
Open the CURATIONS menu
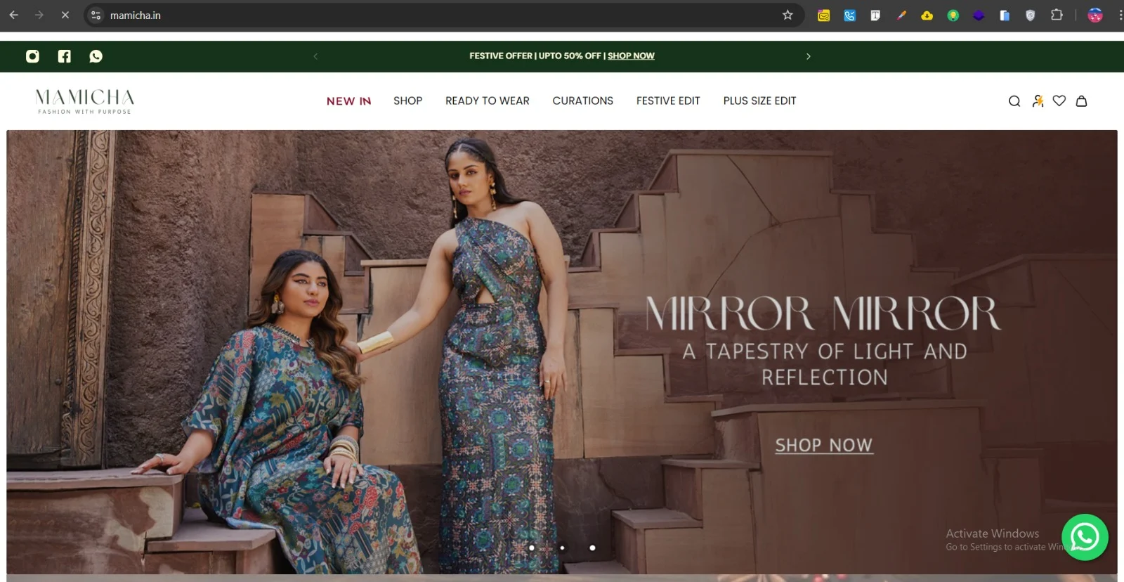[583, 101]
